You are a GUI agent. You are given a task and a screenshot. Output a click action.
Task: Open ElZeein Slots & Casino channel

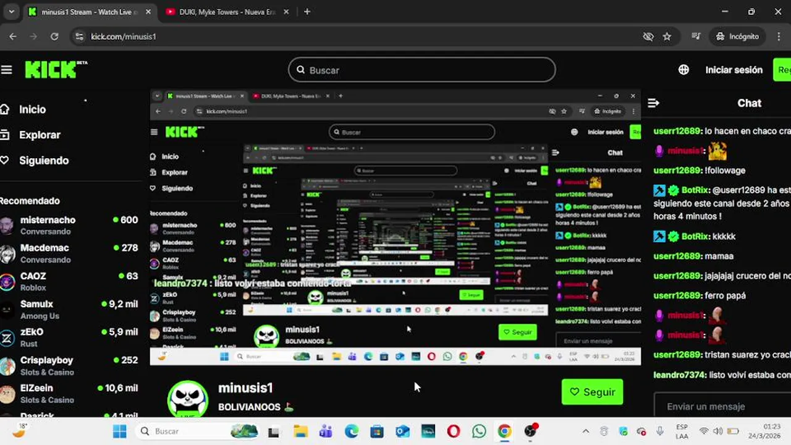coord(69,394)
